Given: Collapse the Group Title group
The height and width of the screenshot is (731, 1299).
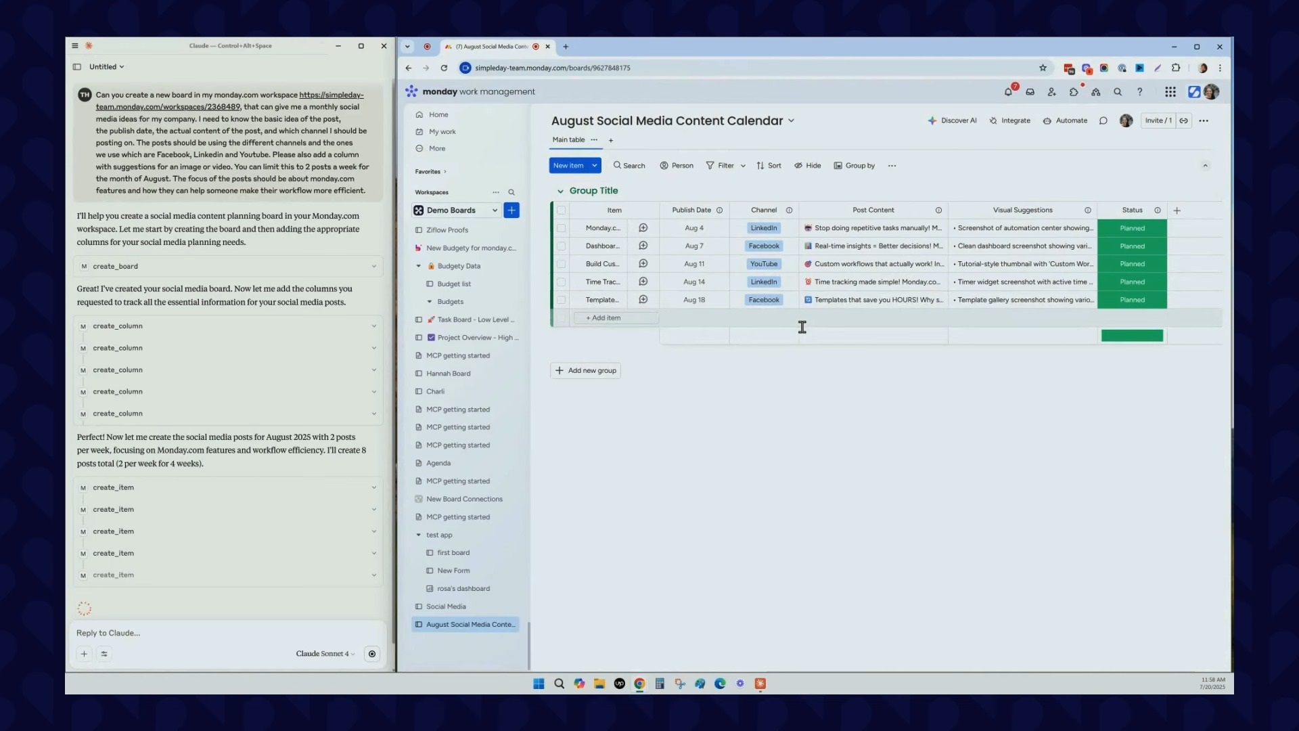Looking at the screenshot, I should click(x=560, y=192).
